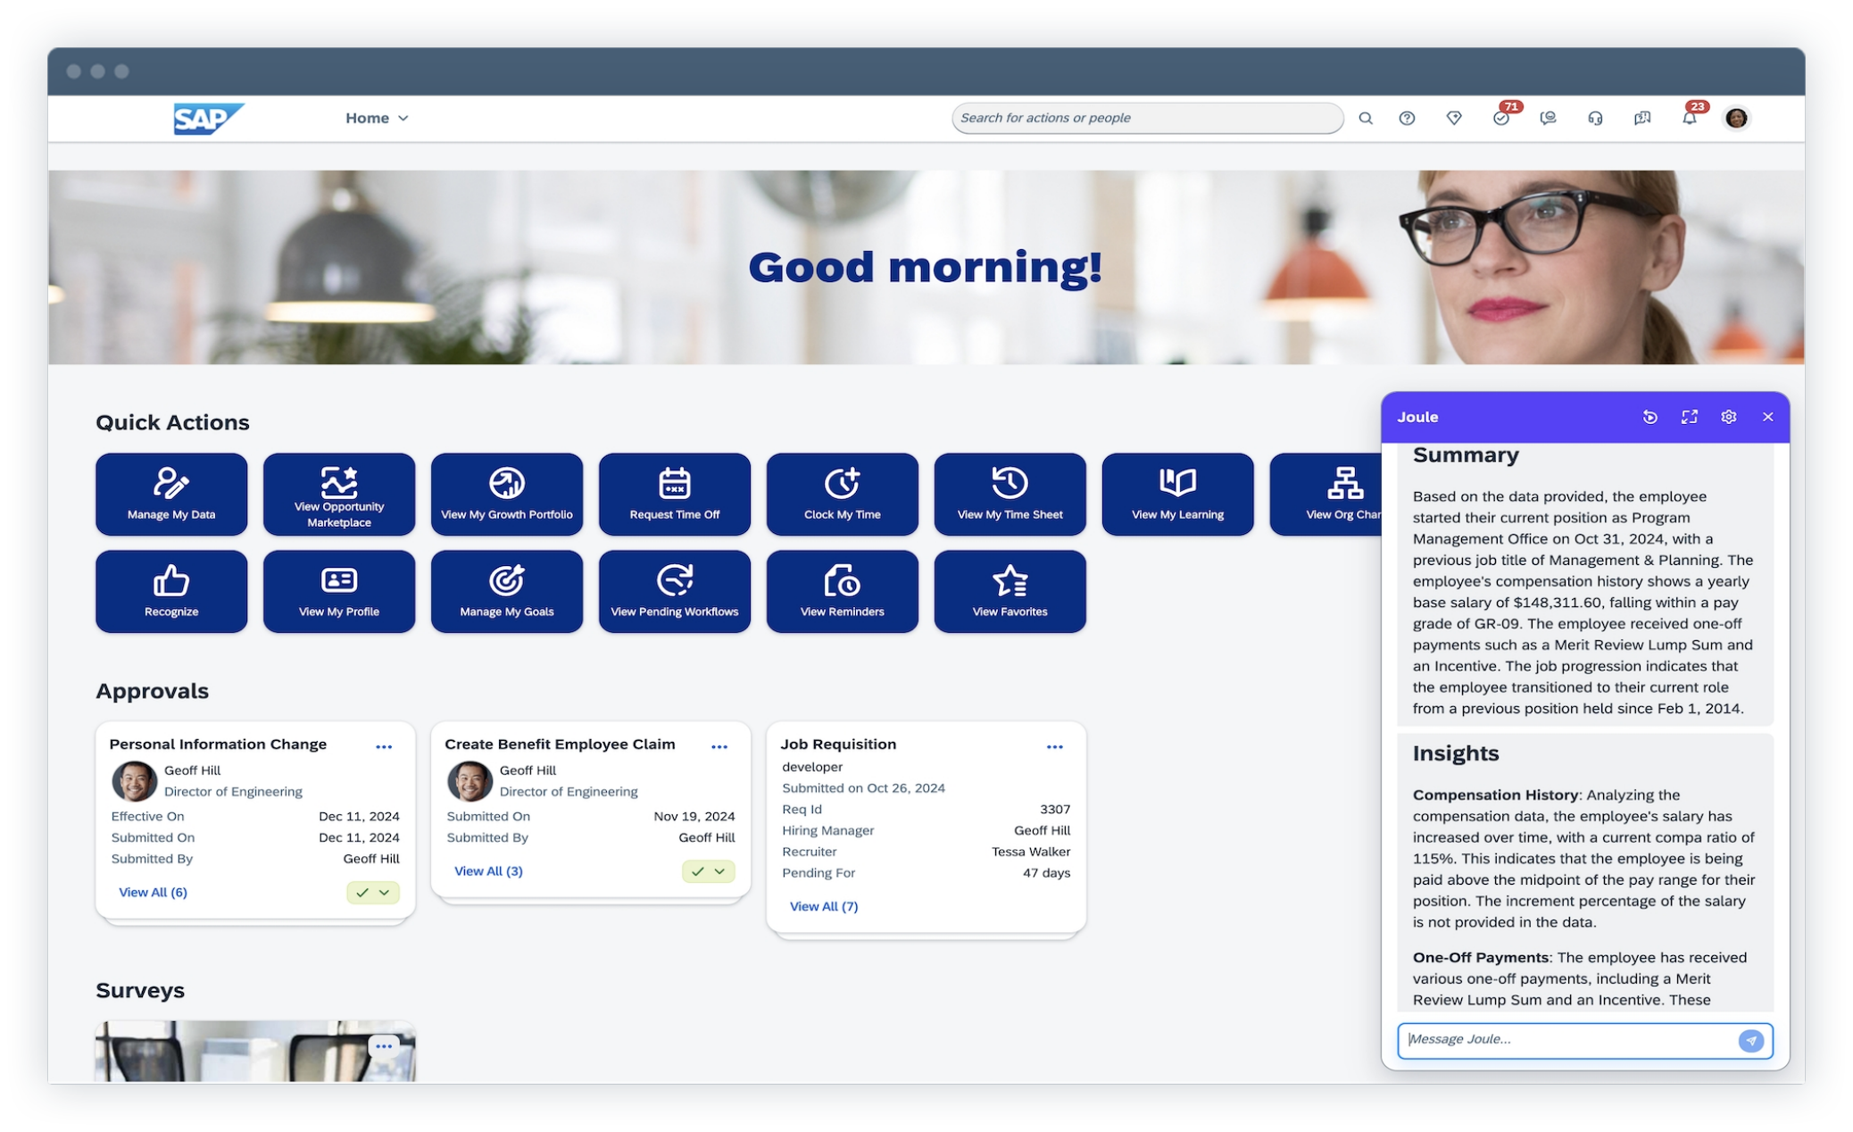Click the Joule conversation history icon

1649,418
